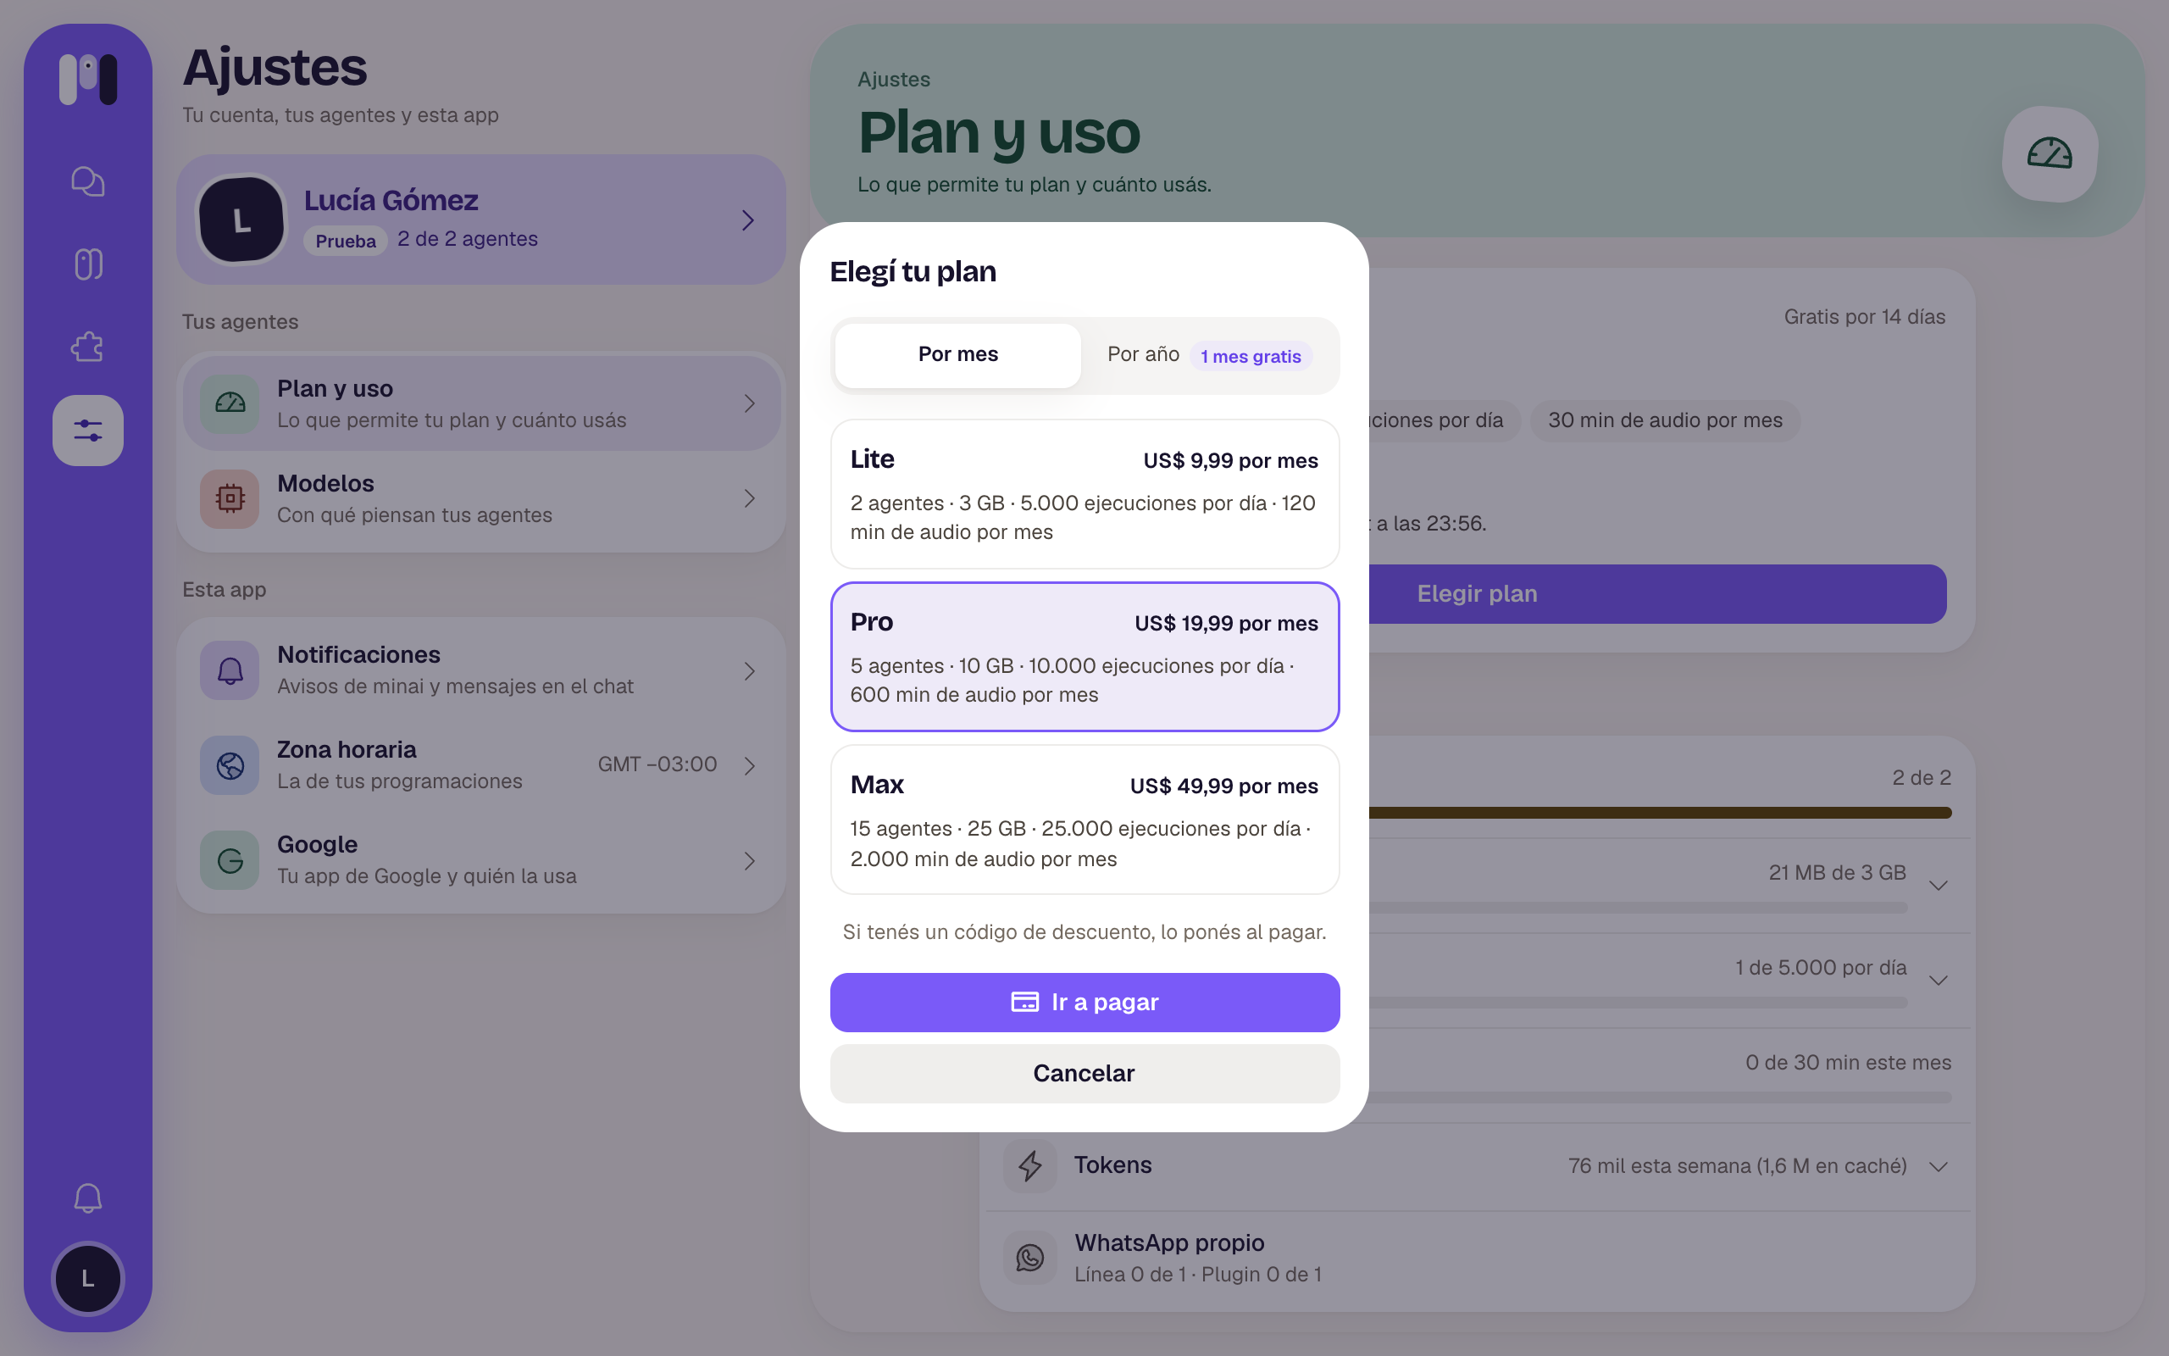Expand the 1 de 5.000 por día row

(1938, 981)
